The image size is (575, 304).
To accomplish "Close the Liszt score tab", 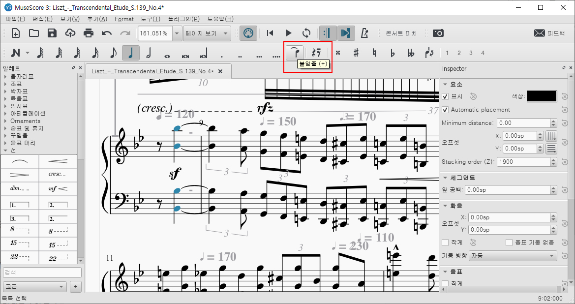I will point(220,71).
